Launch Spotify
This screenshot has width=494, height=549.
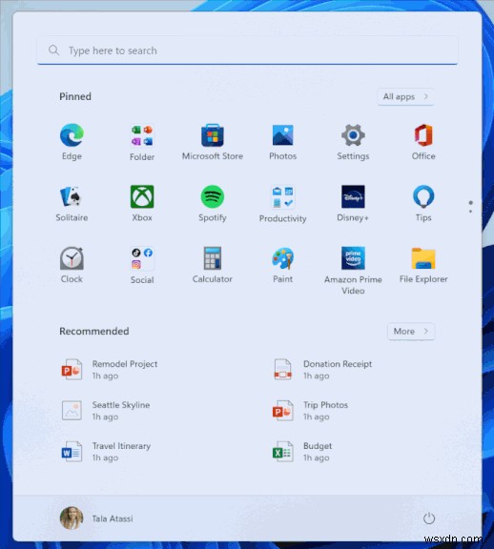[213, 203]
